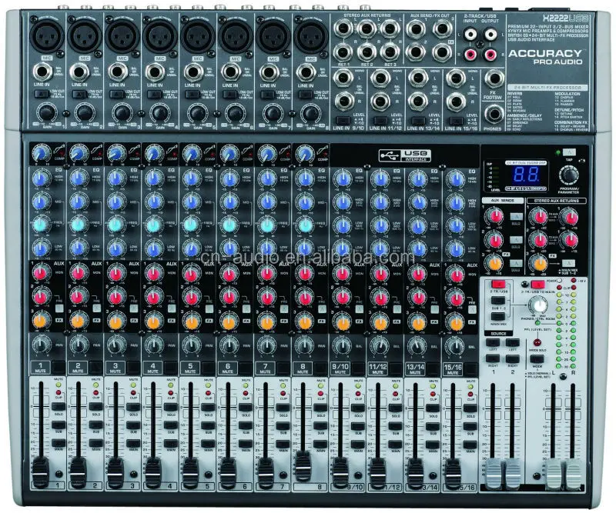Click the 2-Track output right RCA jack

(x=490, y=54)
